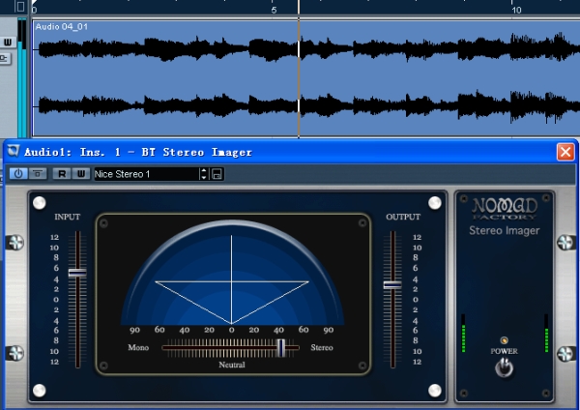The image size is (580, 410).
Task: Click the timeline ruler at marker 10
Action: click(x=517, y=10)
